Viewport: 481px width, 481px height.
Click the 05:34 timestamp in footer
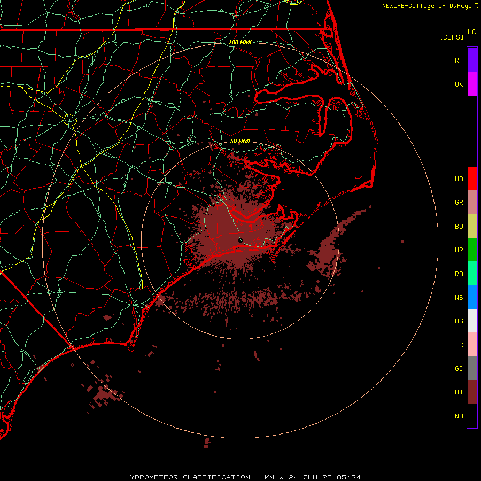click(x=348, y=477)
